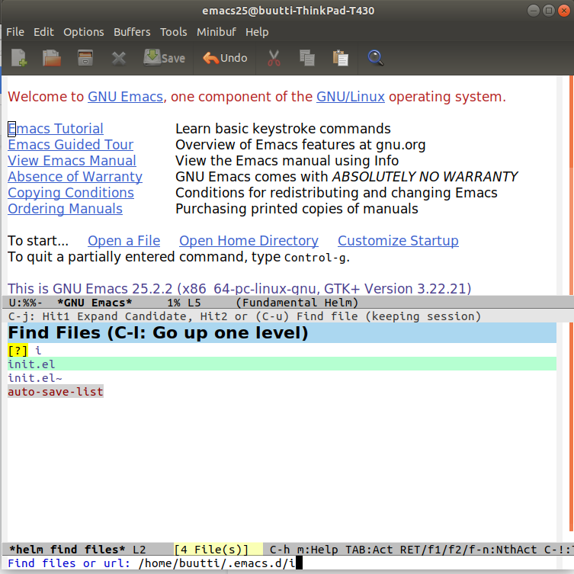Click the Undo toolbar button
The image size is (574, 574).
click(x=225, y=58)
